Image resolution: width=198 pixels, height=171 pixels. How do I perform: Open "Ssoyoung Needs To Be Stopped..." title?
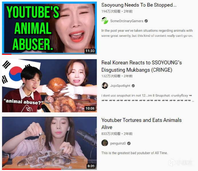139,5
